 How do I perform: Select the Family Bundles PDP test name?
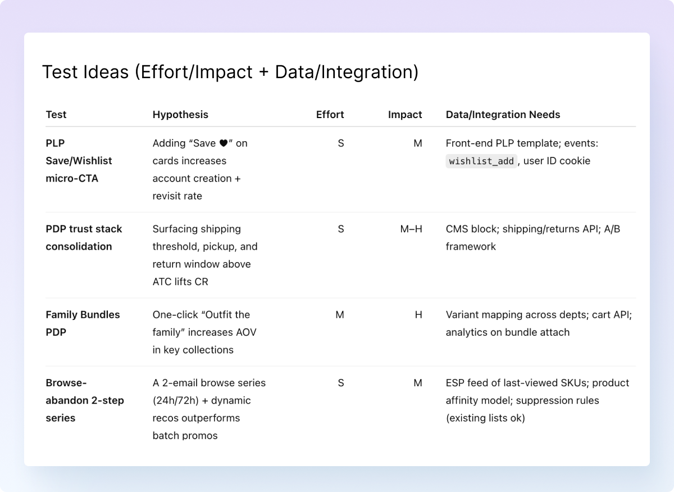click(x=83, y=323)
